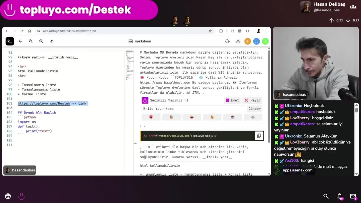Reload the browser page
Screen dimensions: 361x203
click(x=22, y=31)
